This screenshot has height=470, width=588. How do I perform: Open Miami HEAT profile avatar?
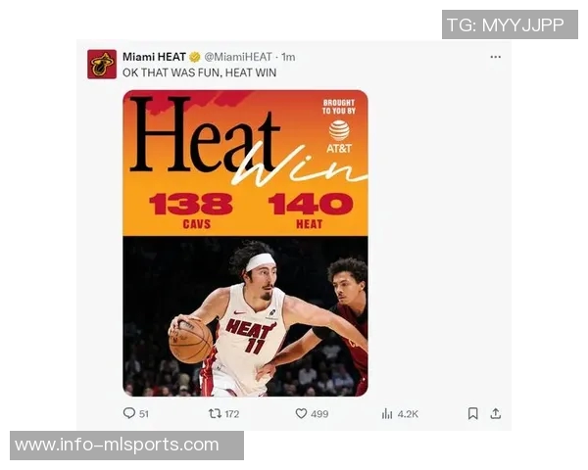[102, 64]
